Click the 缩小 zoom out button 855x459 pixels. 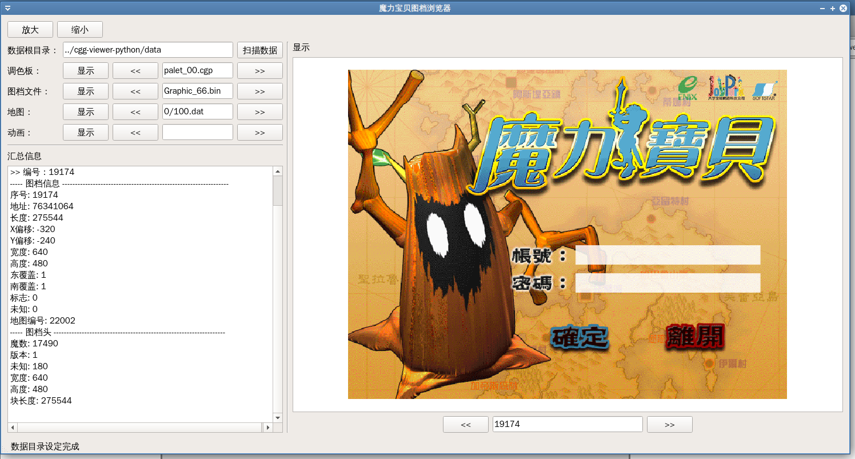80,30
